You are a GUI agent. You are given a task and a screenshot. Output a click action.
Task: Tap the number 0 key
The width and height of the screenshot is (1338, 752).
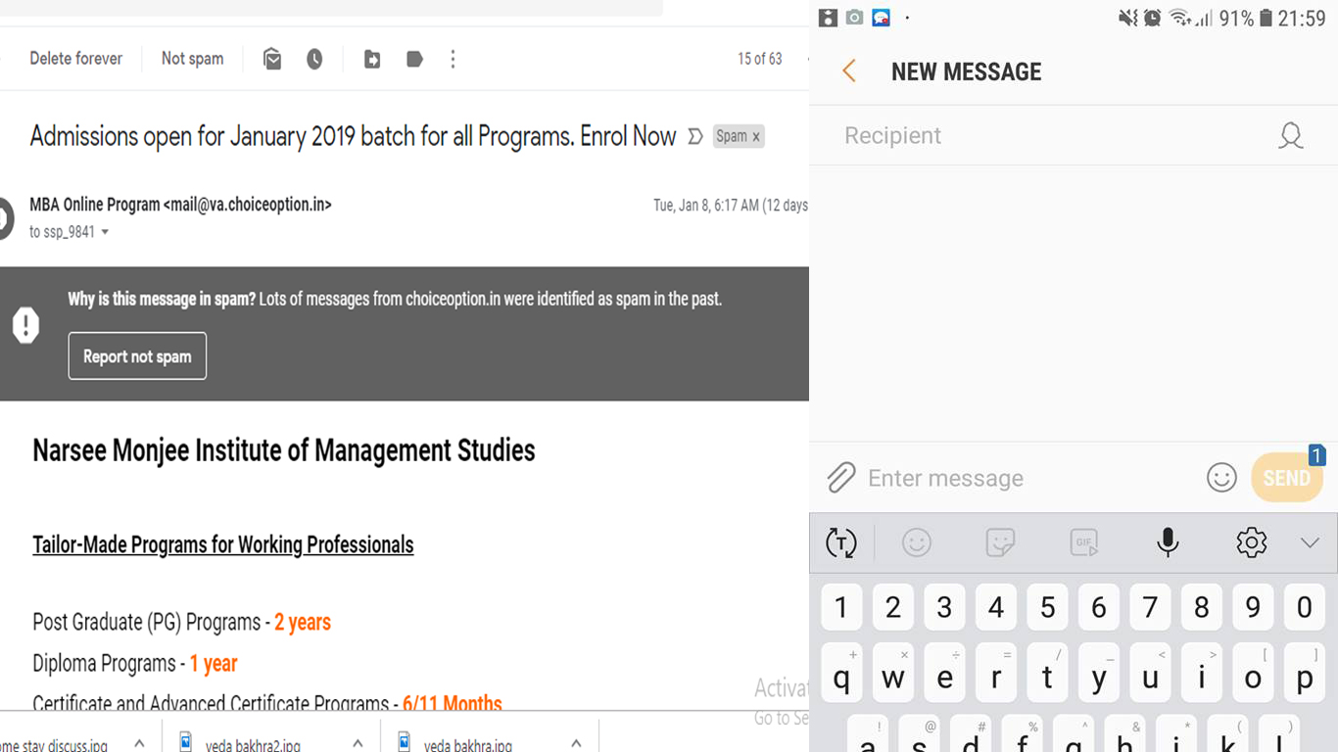1305,607
